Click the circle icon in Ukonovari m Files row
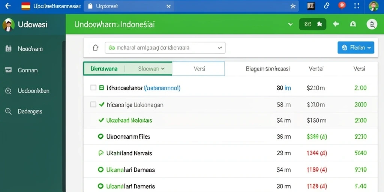Viewport: 384px width, 192px height. point(100,136)
